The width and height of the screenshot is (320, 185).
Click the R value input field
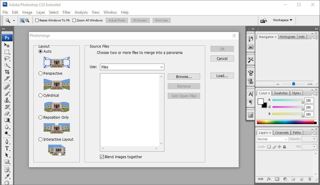point(309,100)
